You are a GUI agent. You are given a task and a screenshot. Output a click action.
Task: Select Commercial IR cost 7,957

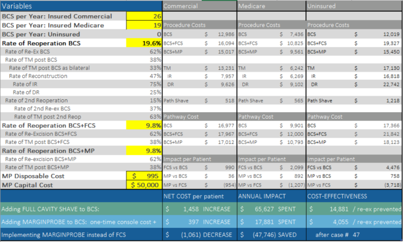(x=228, y=76)
